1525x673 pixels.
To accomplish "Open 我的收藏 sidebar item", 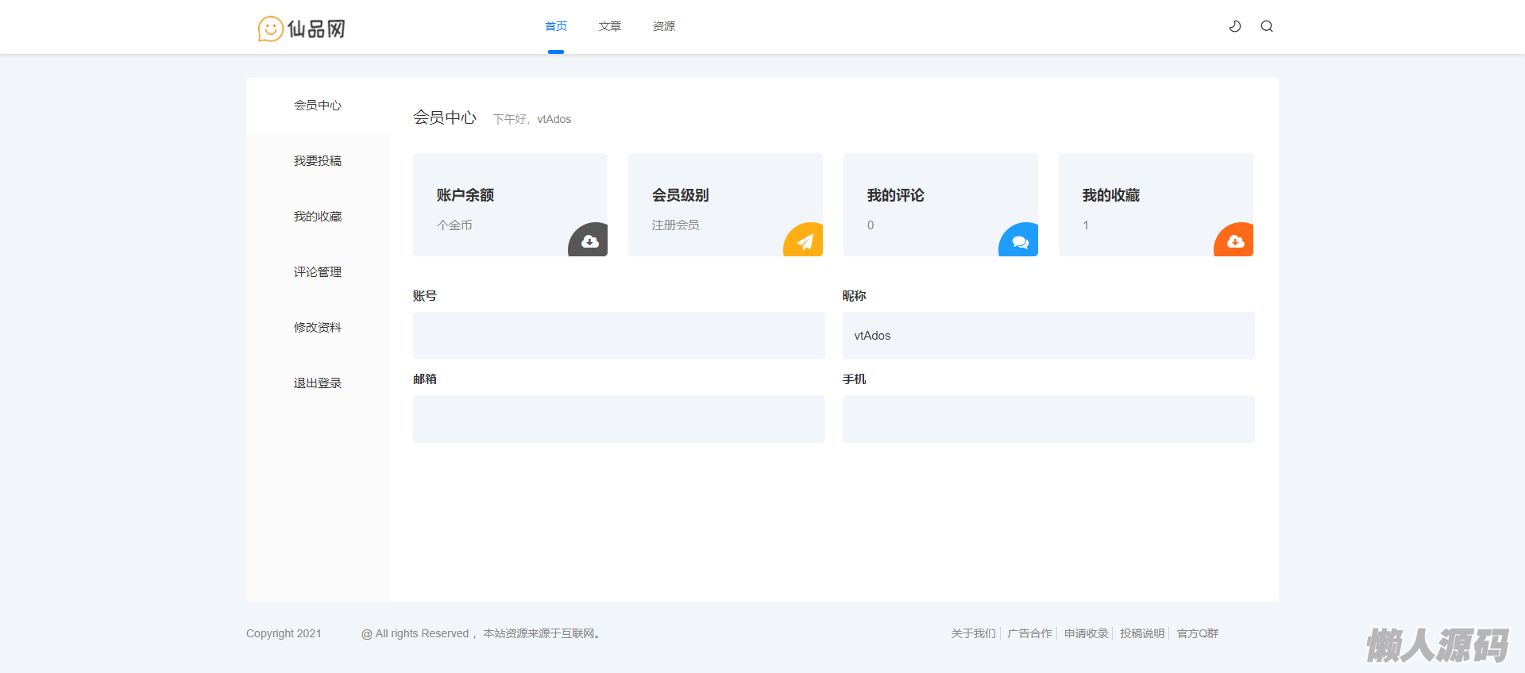I will pos(318,217).
